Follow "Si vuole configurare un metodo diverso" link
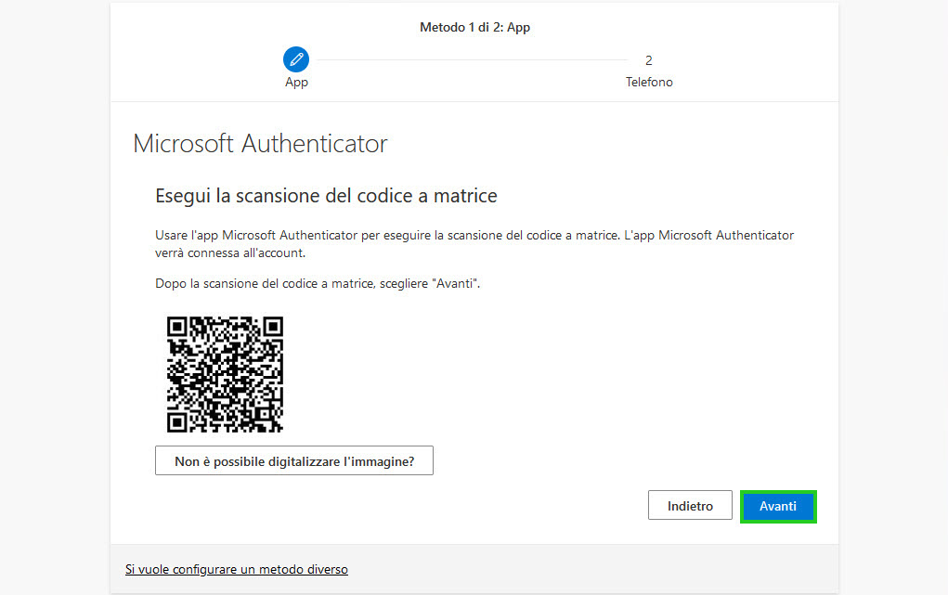The height and width of the screenshot is (595, 948). 237,569
